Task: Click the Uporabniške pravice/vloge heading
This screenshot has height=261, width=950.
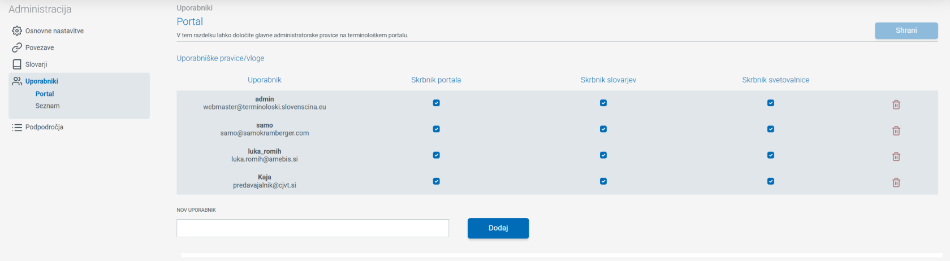Action: click(221, 58)
